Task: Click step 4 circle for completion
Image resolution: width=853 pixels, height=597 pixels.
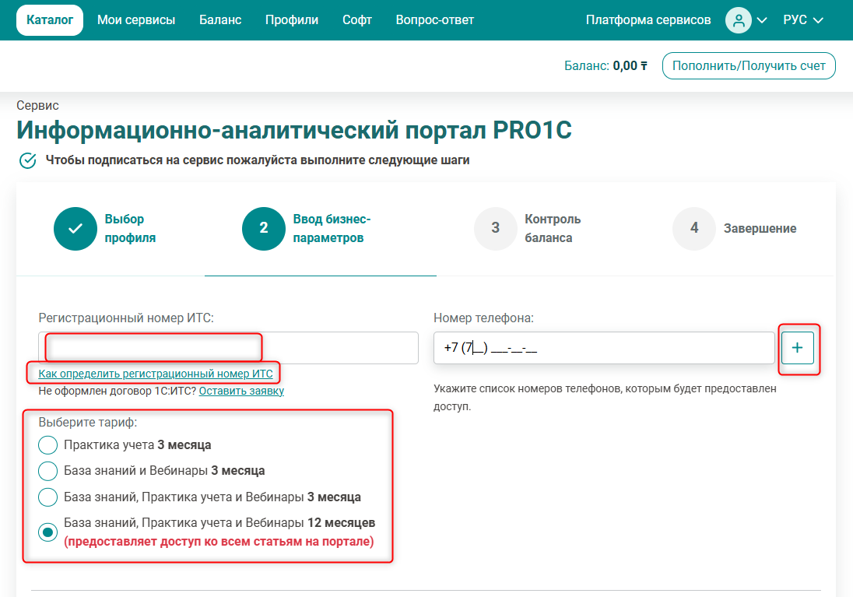Action: 694,228
